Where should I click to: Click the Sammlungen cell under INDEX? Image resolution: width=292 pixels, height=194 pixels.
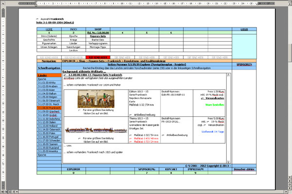(73, 47)
